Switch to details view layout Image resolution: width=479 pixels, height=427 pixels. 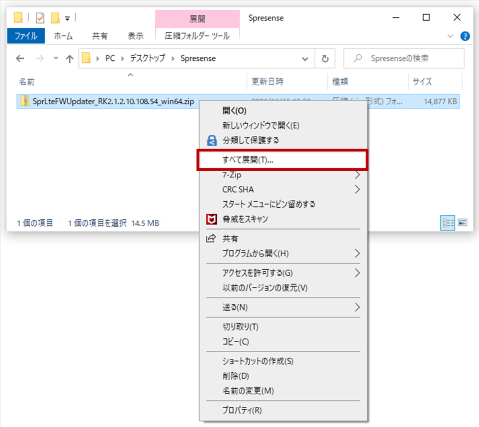pyautogui.click(x=447, y=222)
